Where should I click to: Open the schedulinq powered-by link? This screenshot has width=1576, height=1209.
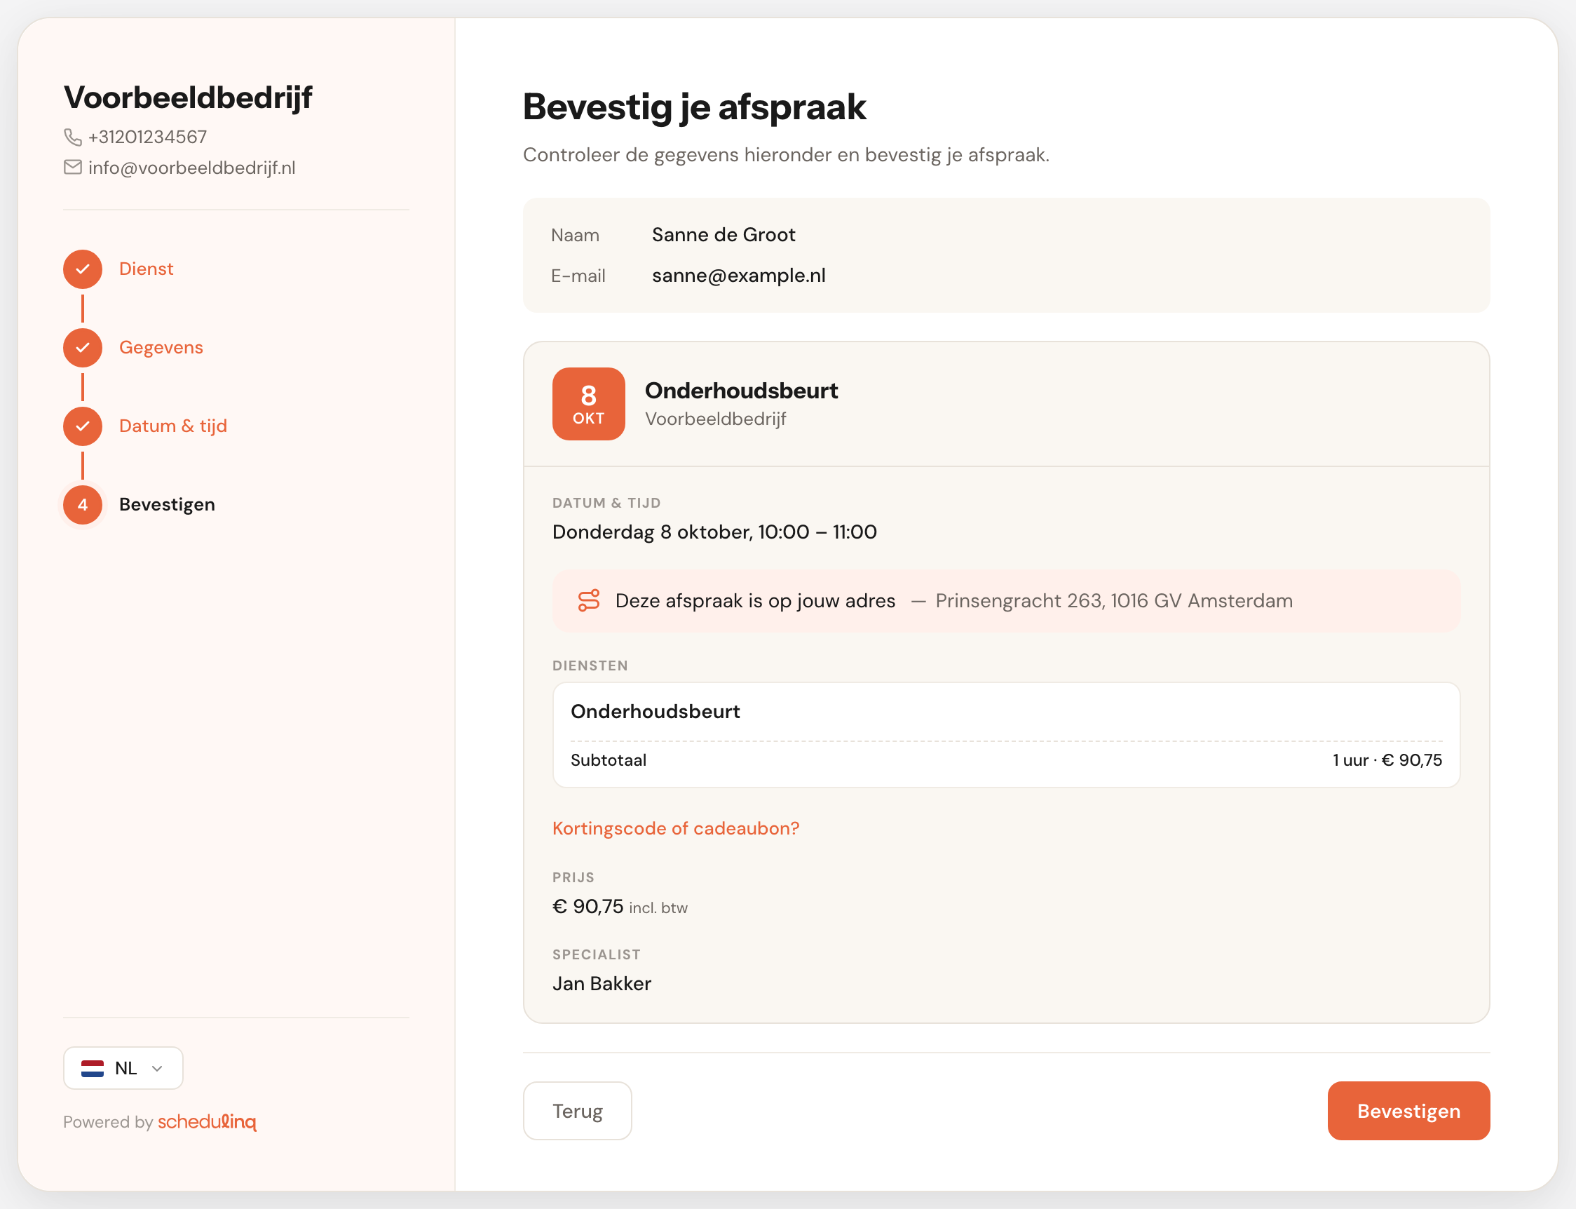click(207, 1122)
